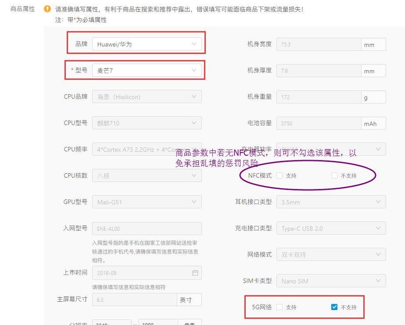The image size is (405, 325).
Task: Open the 充电接口类型 Type-C dropdown
Action: tap(331, 228)
